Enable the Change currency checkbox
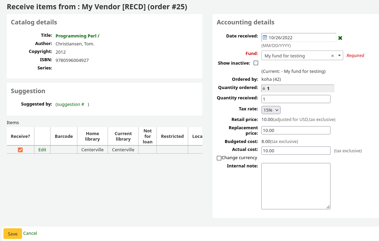Viewport: 379px width, 241px height. (x=219, y=158)
